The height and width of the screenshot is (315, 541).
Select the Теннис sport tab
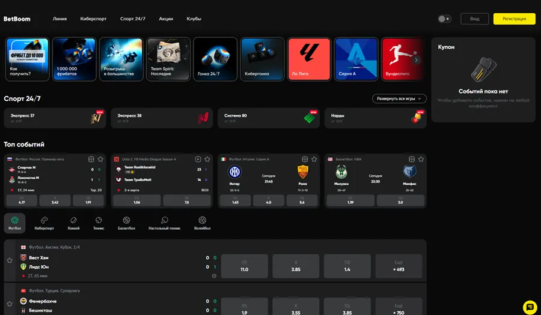(99, 223)
